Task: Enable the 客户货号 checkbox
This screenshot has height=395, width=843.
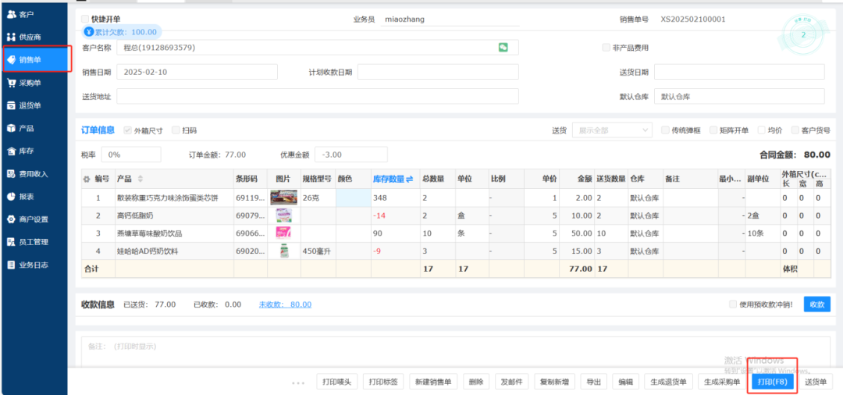Action: pyautogui.click(x=795, y=130)
